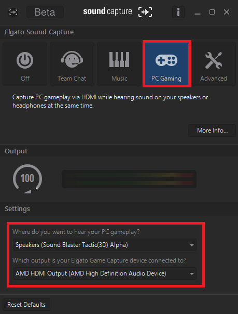
Task: Click the Beta label button
Action: pyautogui.click(x=45, y=12)
